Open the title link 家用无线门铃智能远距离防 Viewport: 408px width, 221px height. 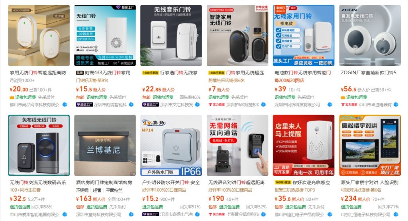38,73
